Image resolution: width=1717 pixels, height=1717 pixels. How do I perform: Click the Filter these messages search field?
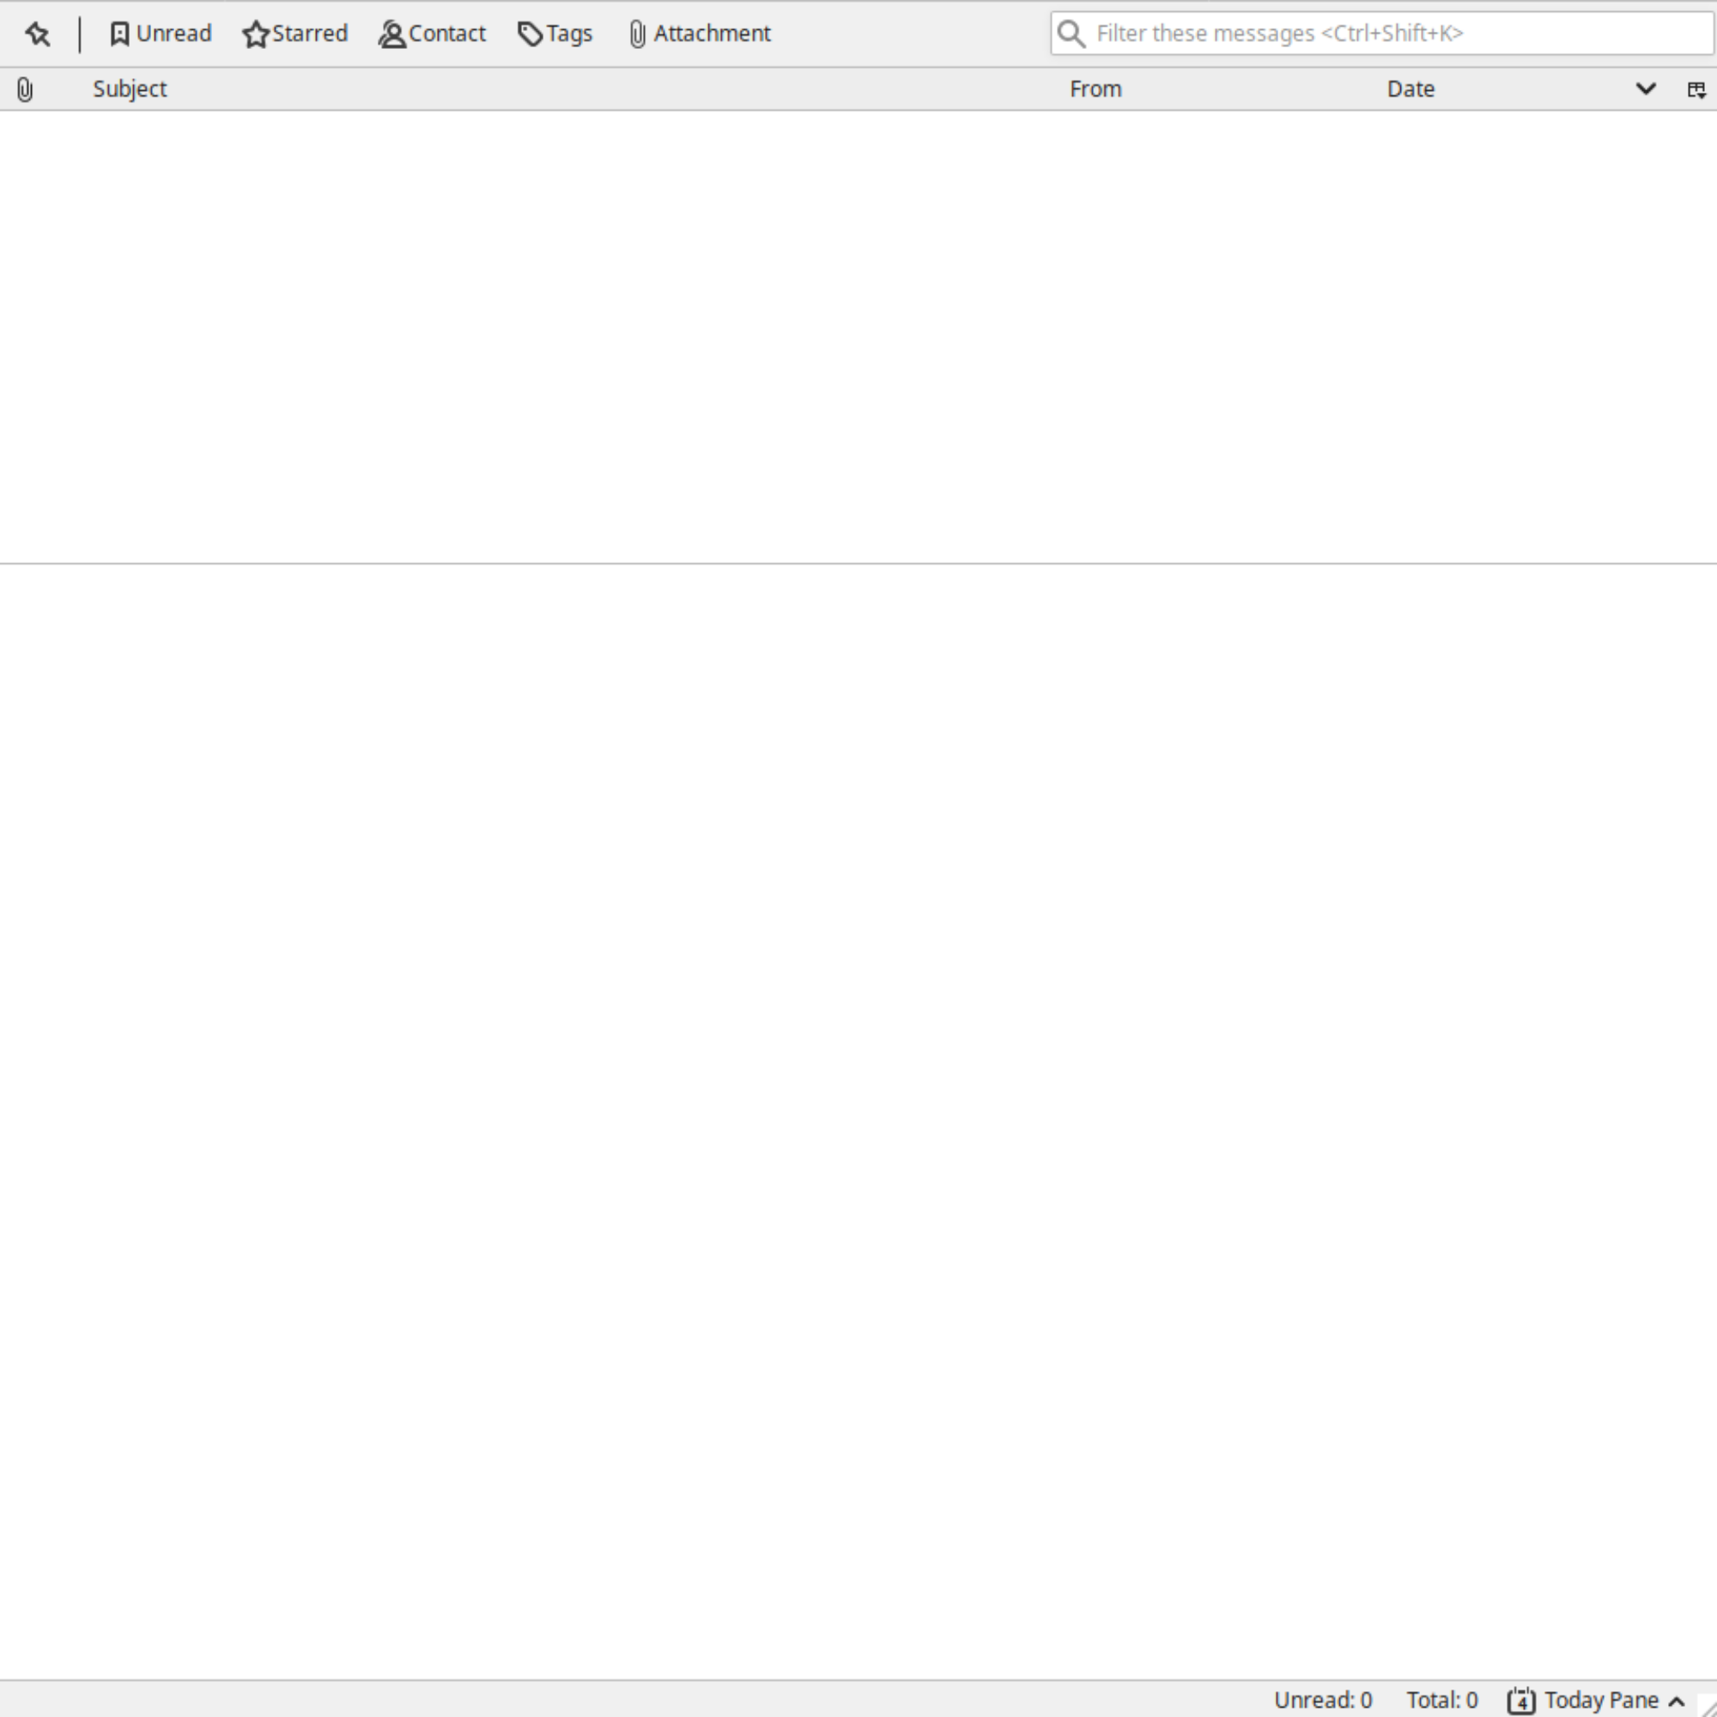(1381, 33)
